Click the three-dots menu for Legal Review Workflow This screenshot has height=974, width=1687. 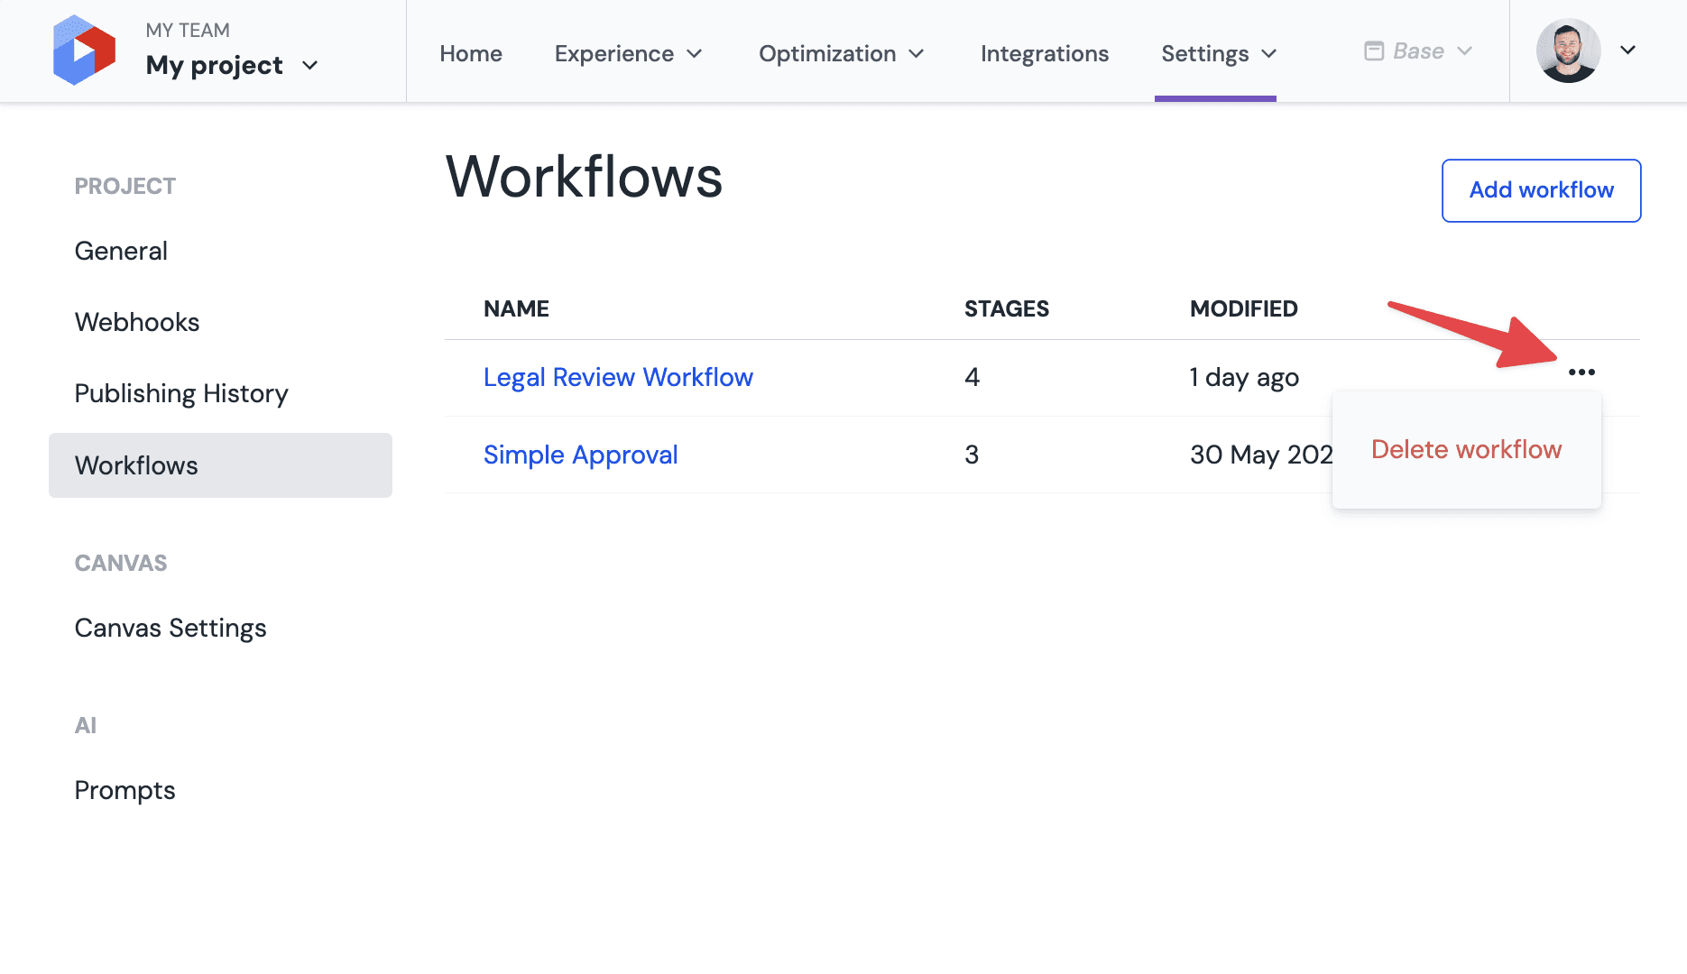1581,372
